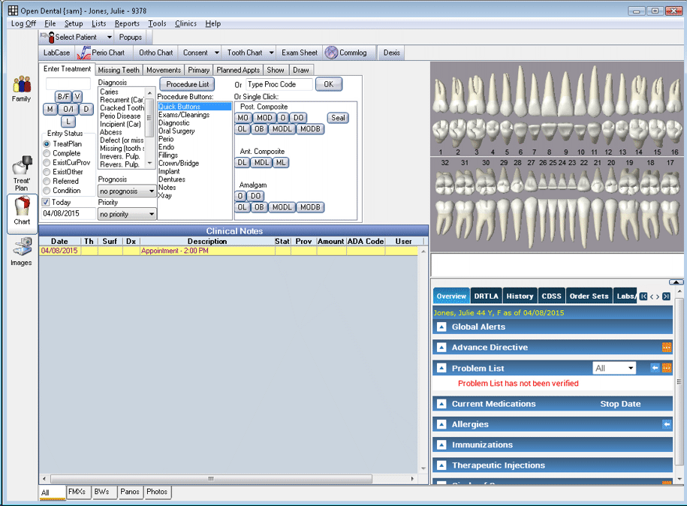687x506 pixels.
Task: Open Commlog from the toolbar
Action: point(345,53)
